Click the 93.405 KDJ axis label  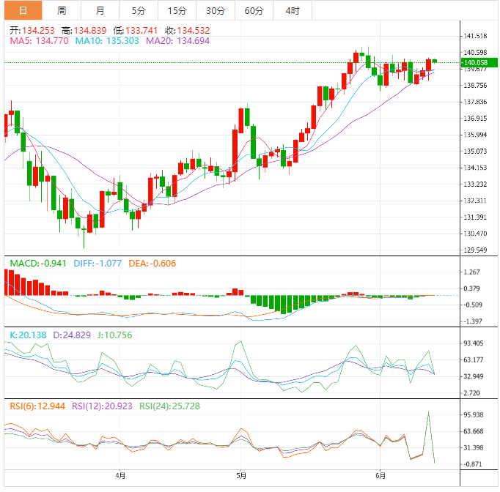(473, 343)
